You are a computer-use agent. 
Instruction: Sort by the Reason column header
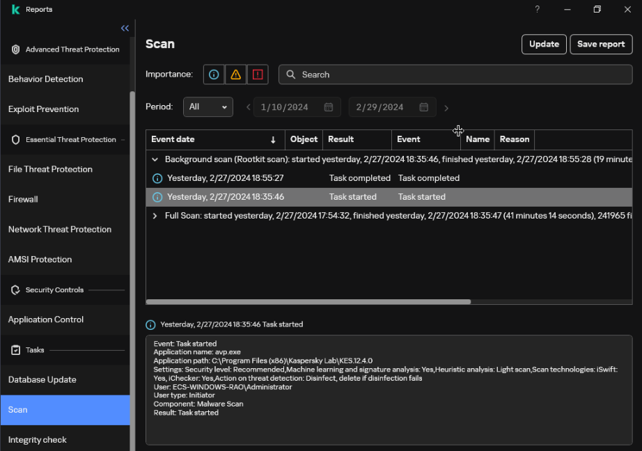point(515,140)
